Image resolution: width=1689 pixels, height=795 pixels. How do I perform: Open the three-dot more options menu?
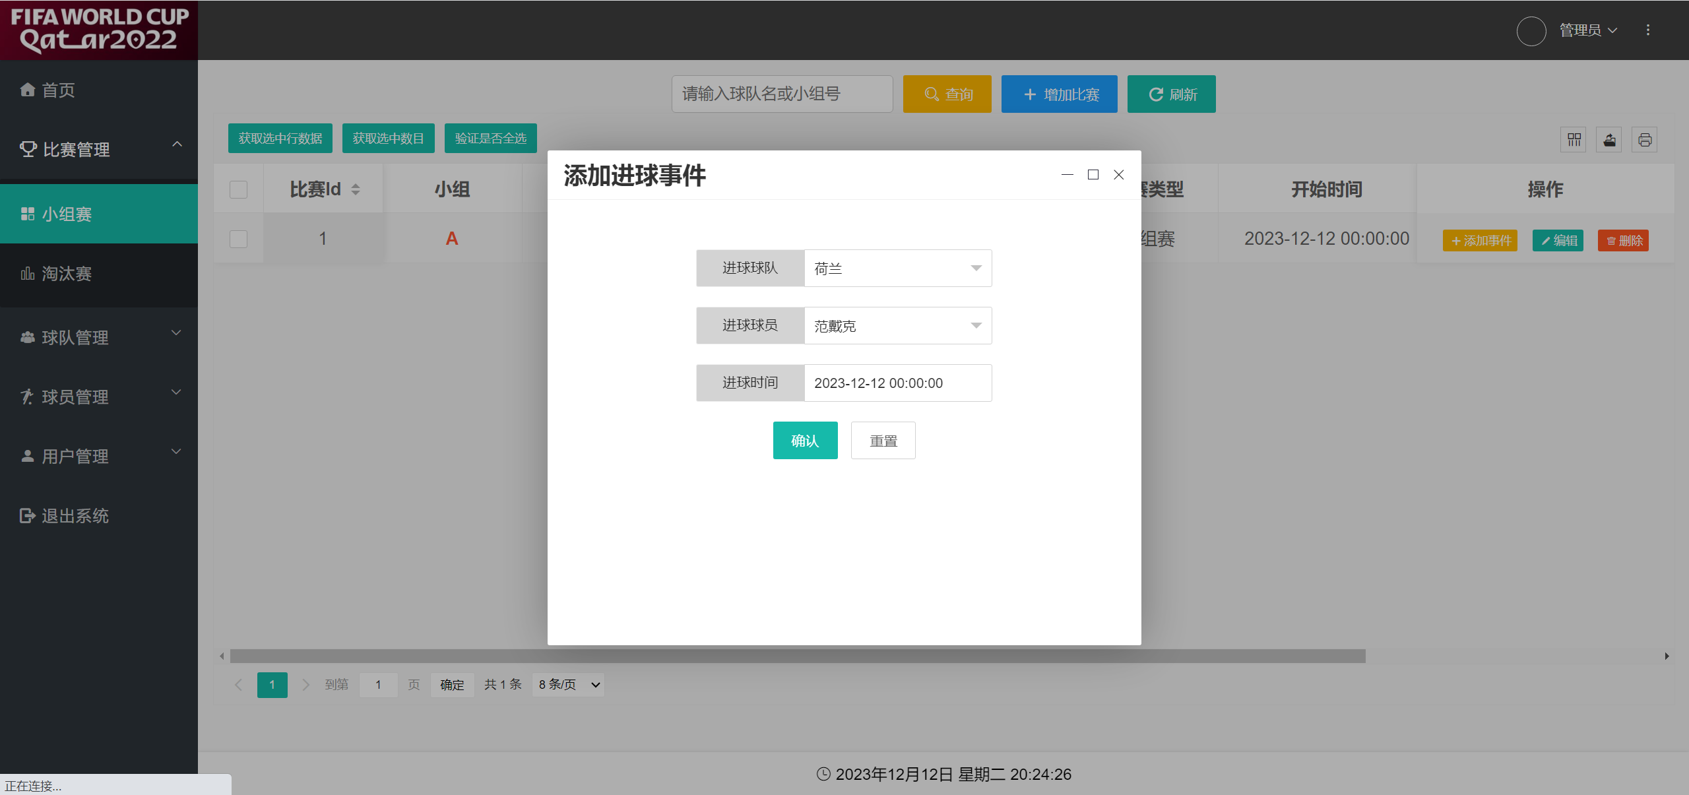click(1648, 30)
